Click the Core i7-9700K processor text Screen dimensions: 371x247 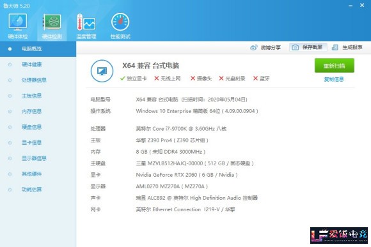[181, 129]
